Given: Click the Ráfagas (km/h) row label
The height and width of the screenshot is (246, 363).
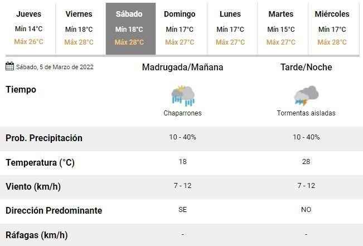Looking at the screenshot, I should (37, 235).
